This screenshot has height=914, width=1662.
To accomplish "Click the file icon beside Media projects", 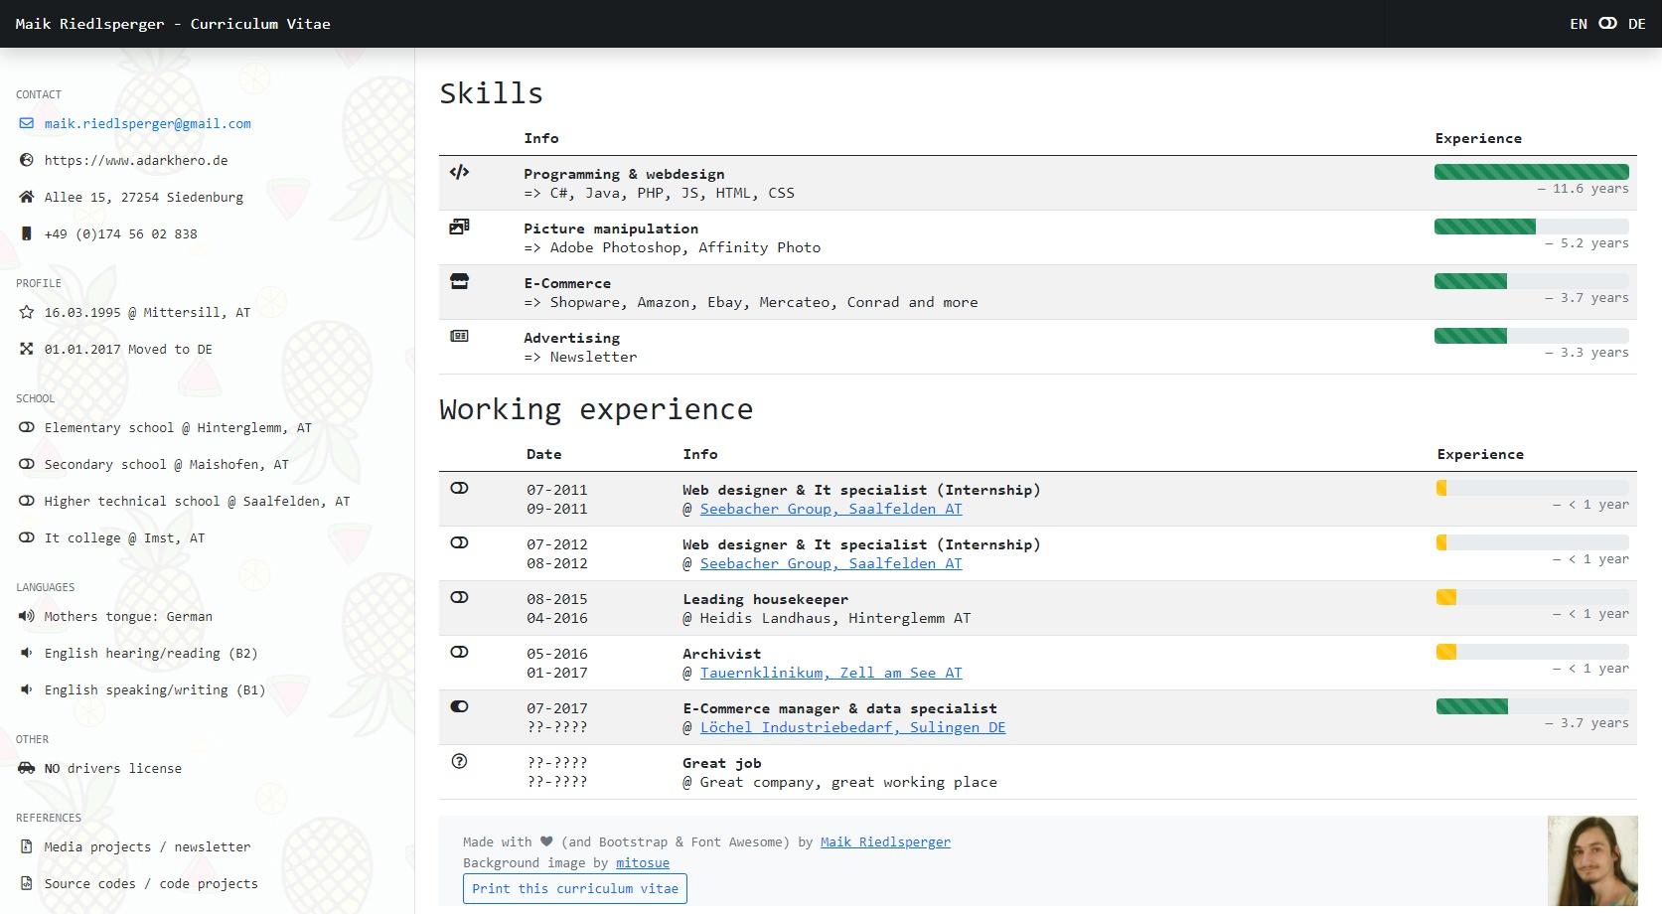I will (26, 846).
